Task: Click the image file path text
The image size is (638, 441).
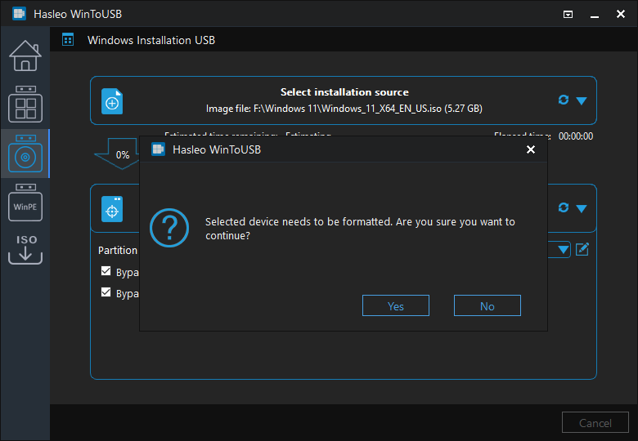Action: click(x=344, y=109)
